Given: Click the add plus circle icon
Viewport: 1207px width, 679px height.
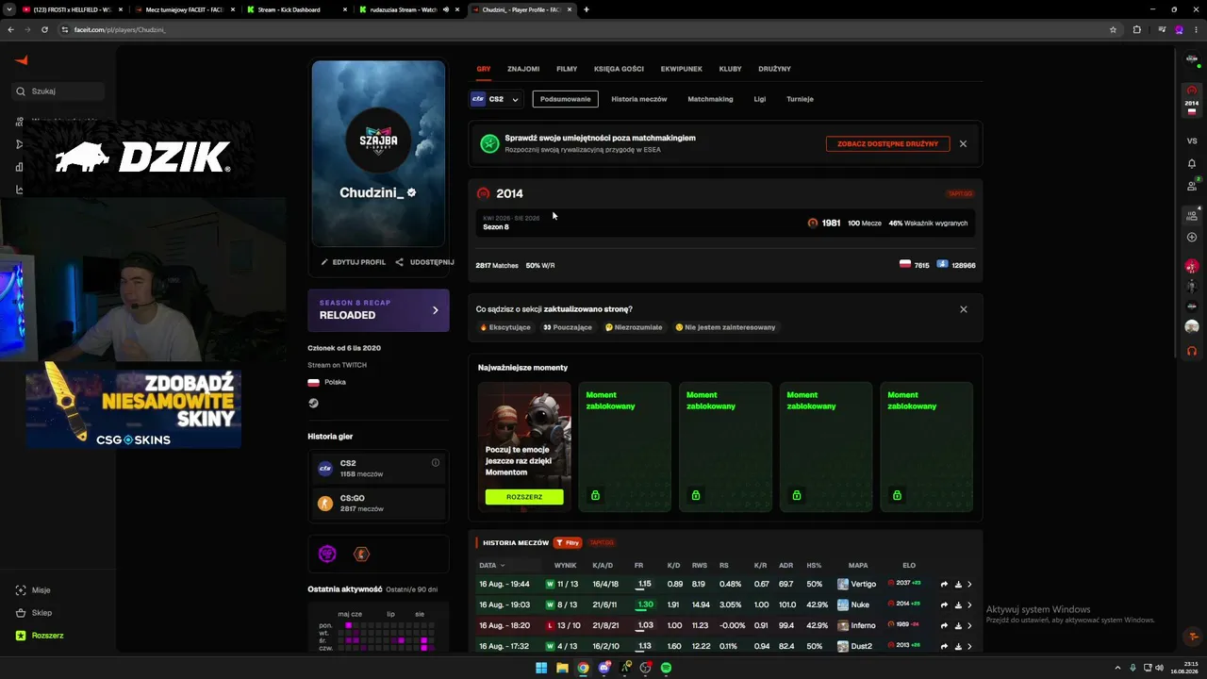Looking at the screenshot, I should click(x=1192, y=238).
